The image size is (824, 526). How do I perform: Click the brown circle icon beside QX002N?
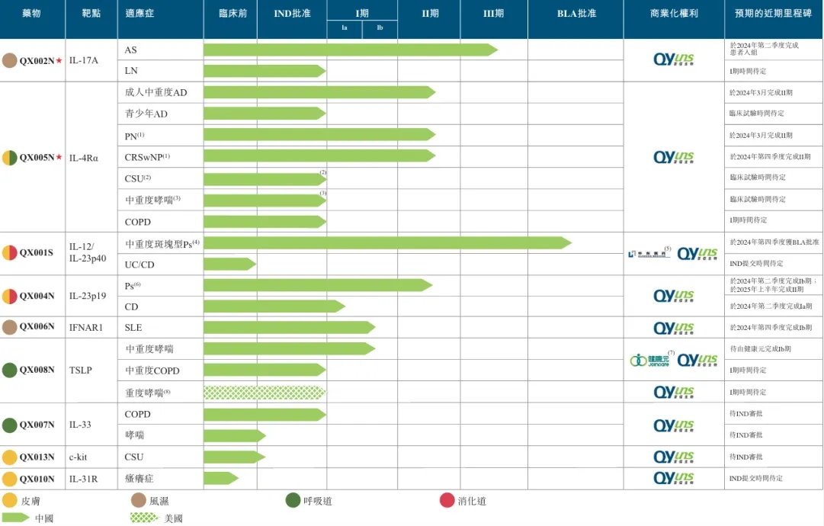10,60
